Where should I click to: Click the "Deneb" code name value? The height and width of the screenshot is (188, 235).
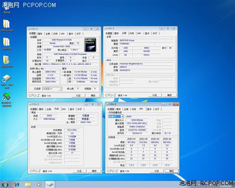pyautogui.click(x=53, y=43)
